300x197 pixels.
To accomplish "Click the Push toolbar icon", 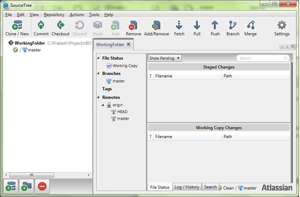I will point(215,25).
